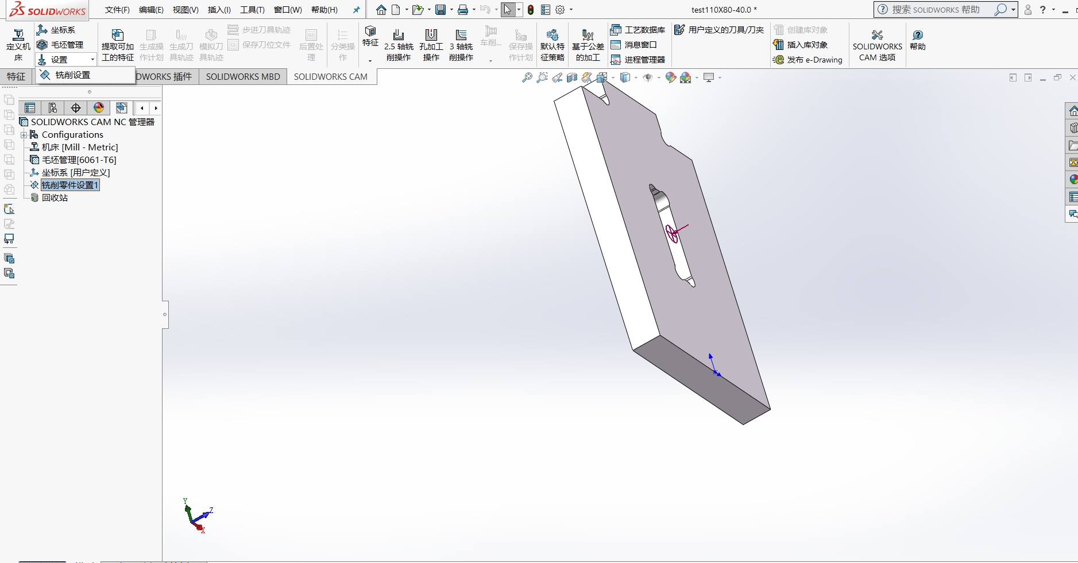Viewport: 1078px width, 563px height.
Task: Click 插入库对象 insert library object
Action: pos(801,45)
